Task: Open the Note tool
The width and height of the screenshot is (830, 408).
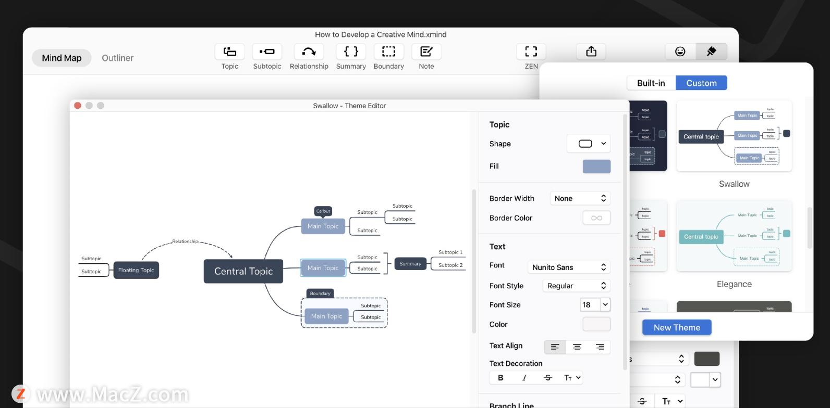Action: [426, 52]
